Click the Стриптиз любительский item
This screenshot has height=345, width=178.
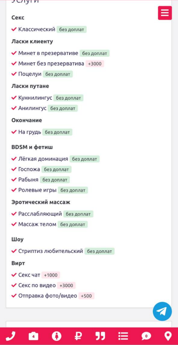click(x=51, y=251)
